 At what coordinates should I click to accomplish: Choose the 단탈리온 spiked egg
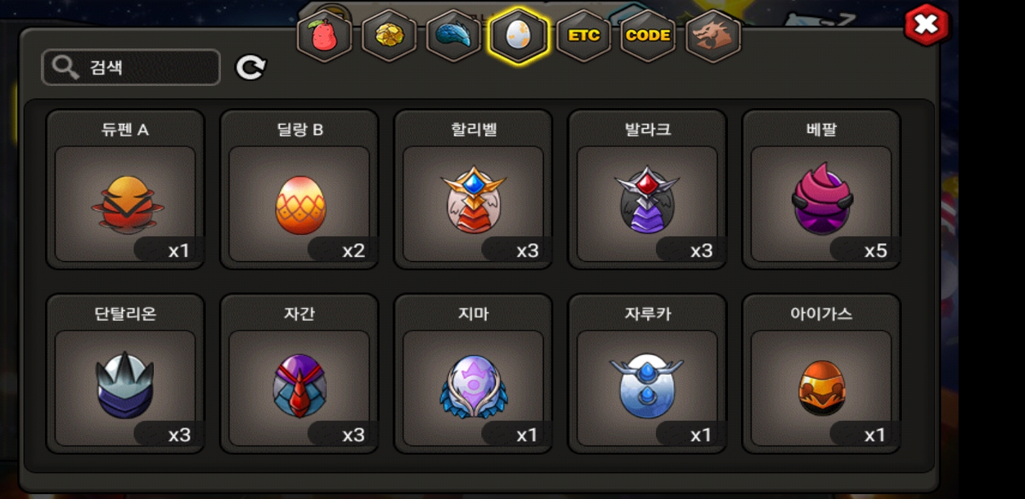tap(125, 374)
